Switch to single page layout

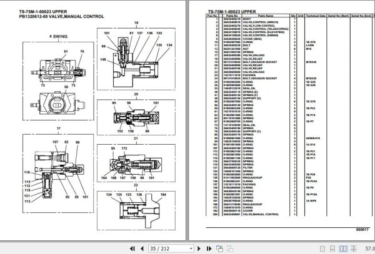click(x=322, y=248)
